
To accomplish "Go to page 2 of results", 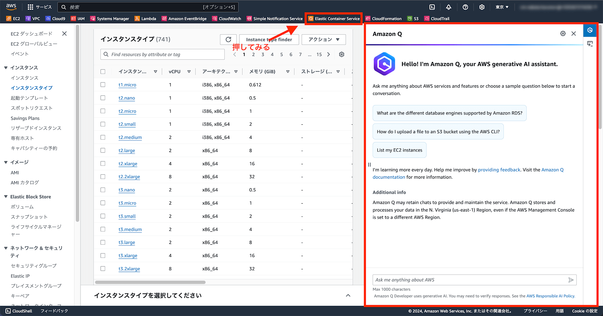I will [253, 55].
